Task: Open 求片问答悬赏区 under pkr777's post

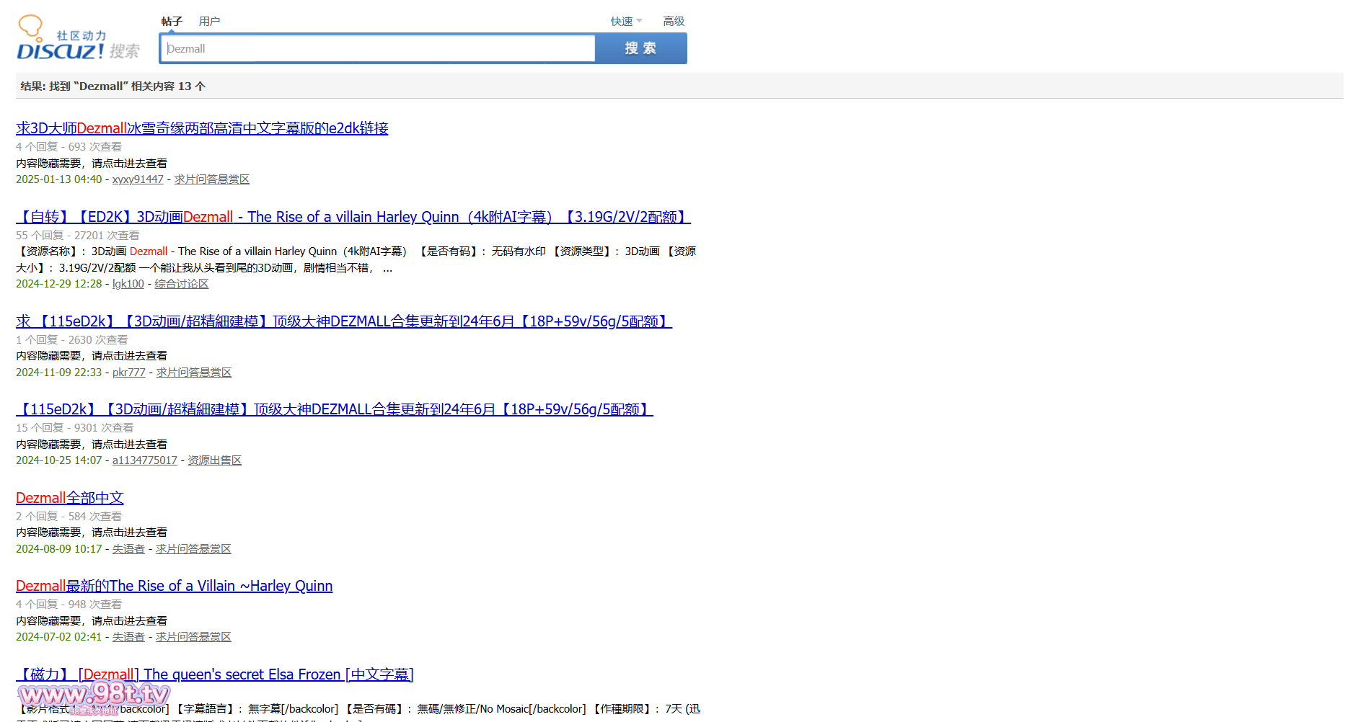Action: point(193,373)
